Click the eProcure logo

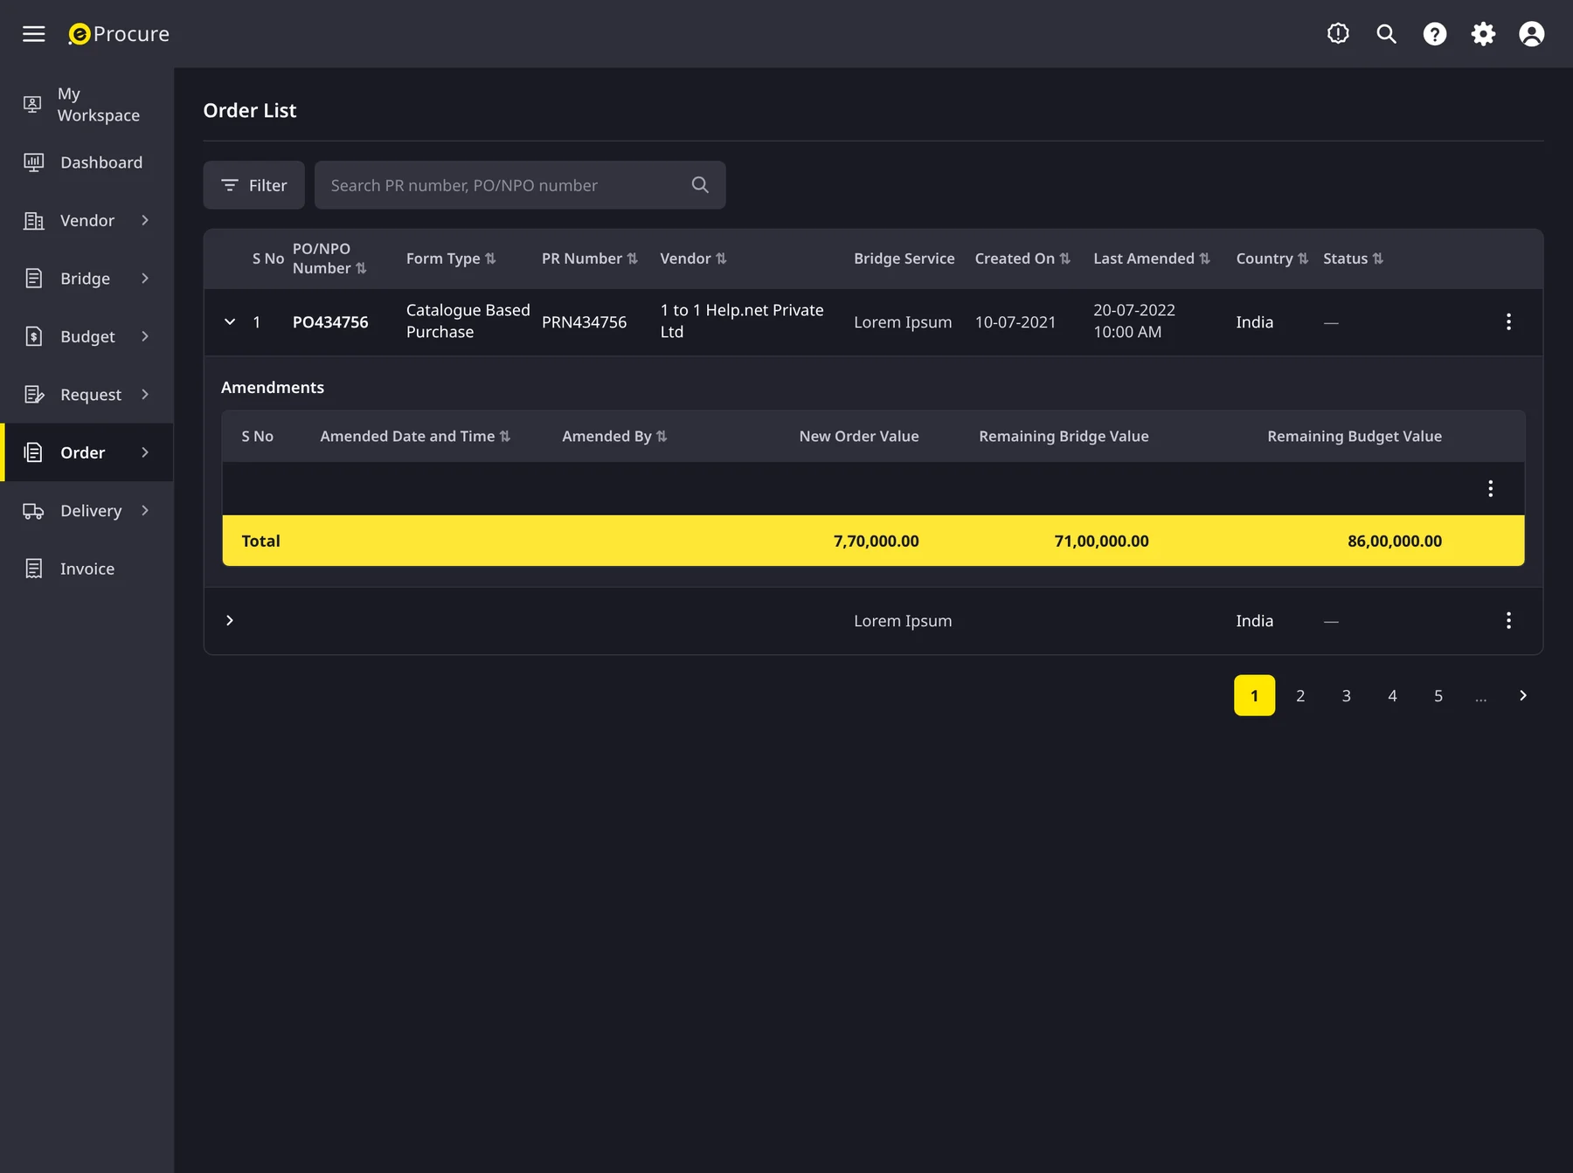point(119,34)
